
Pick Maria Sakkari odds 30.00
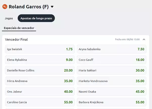click(112, 70)
